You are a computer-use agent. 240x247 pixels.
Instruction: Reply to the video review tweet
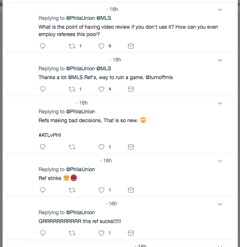pos(42,46)
